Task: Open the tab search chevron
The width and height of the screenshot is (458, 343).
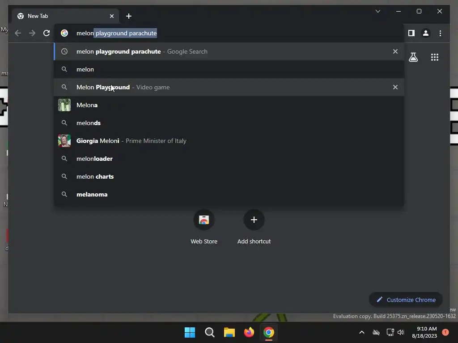Action: coord(377,11)
